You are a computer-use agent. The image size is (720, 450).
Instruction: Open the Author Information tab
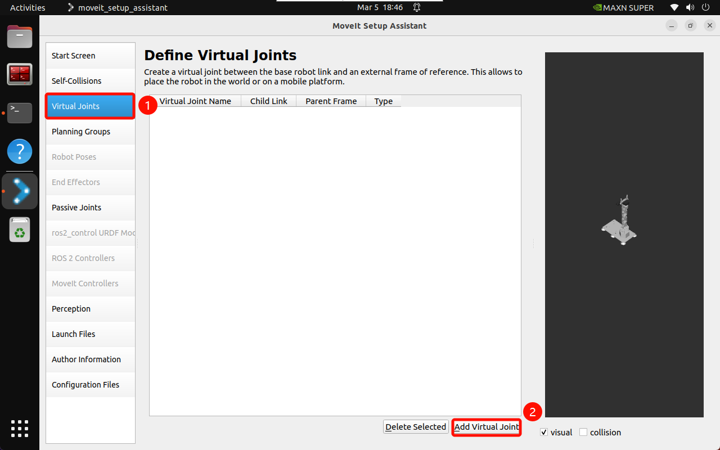[91, 359]
